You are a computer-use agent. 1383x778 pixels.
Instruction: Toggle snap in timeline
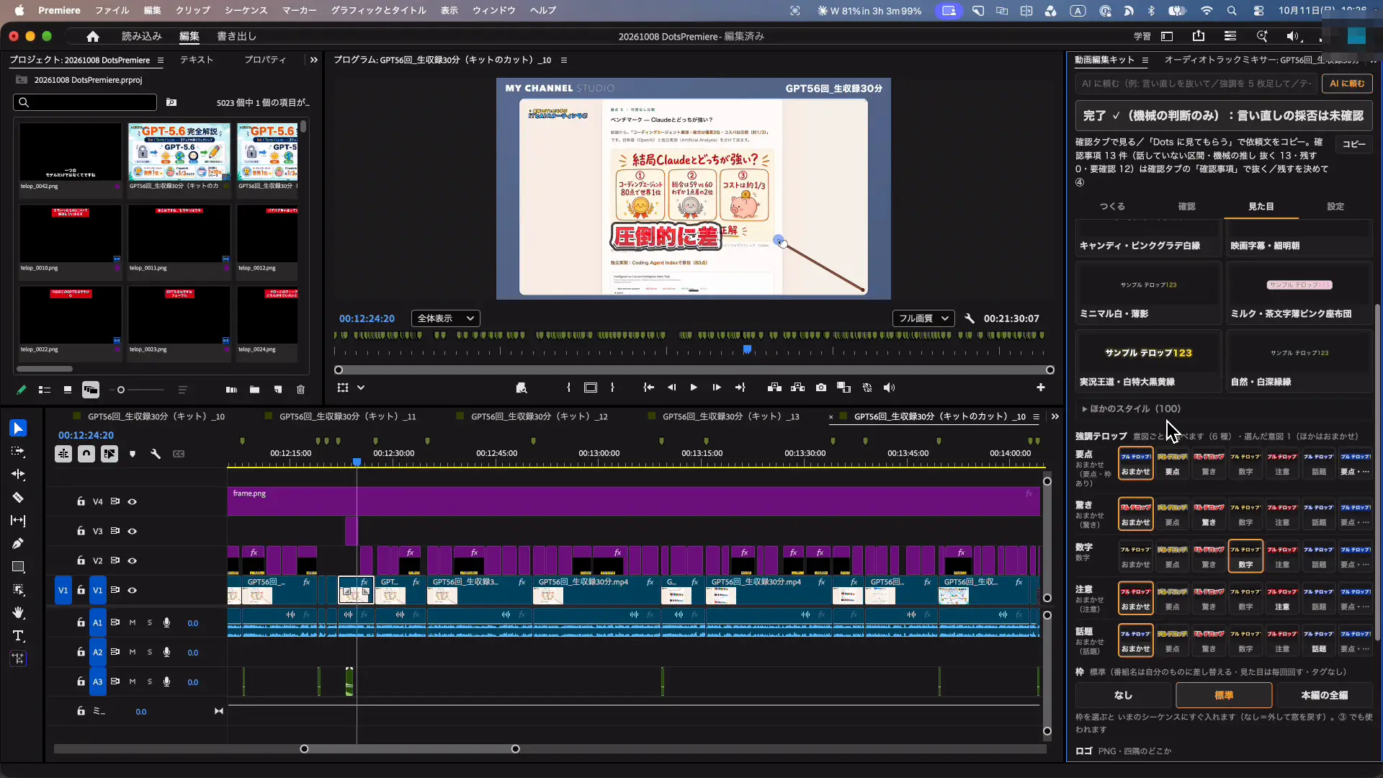[86, 454]
